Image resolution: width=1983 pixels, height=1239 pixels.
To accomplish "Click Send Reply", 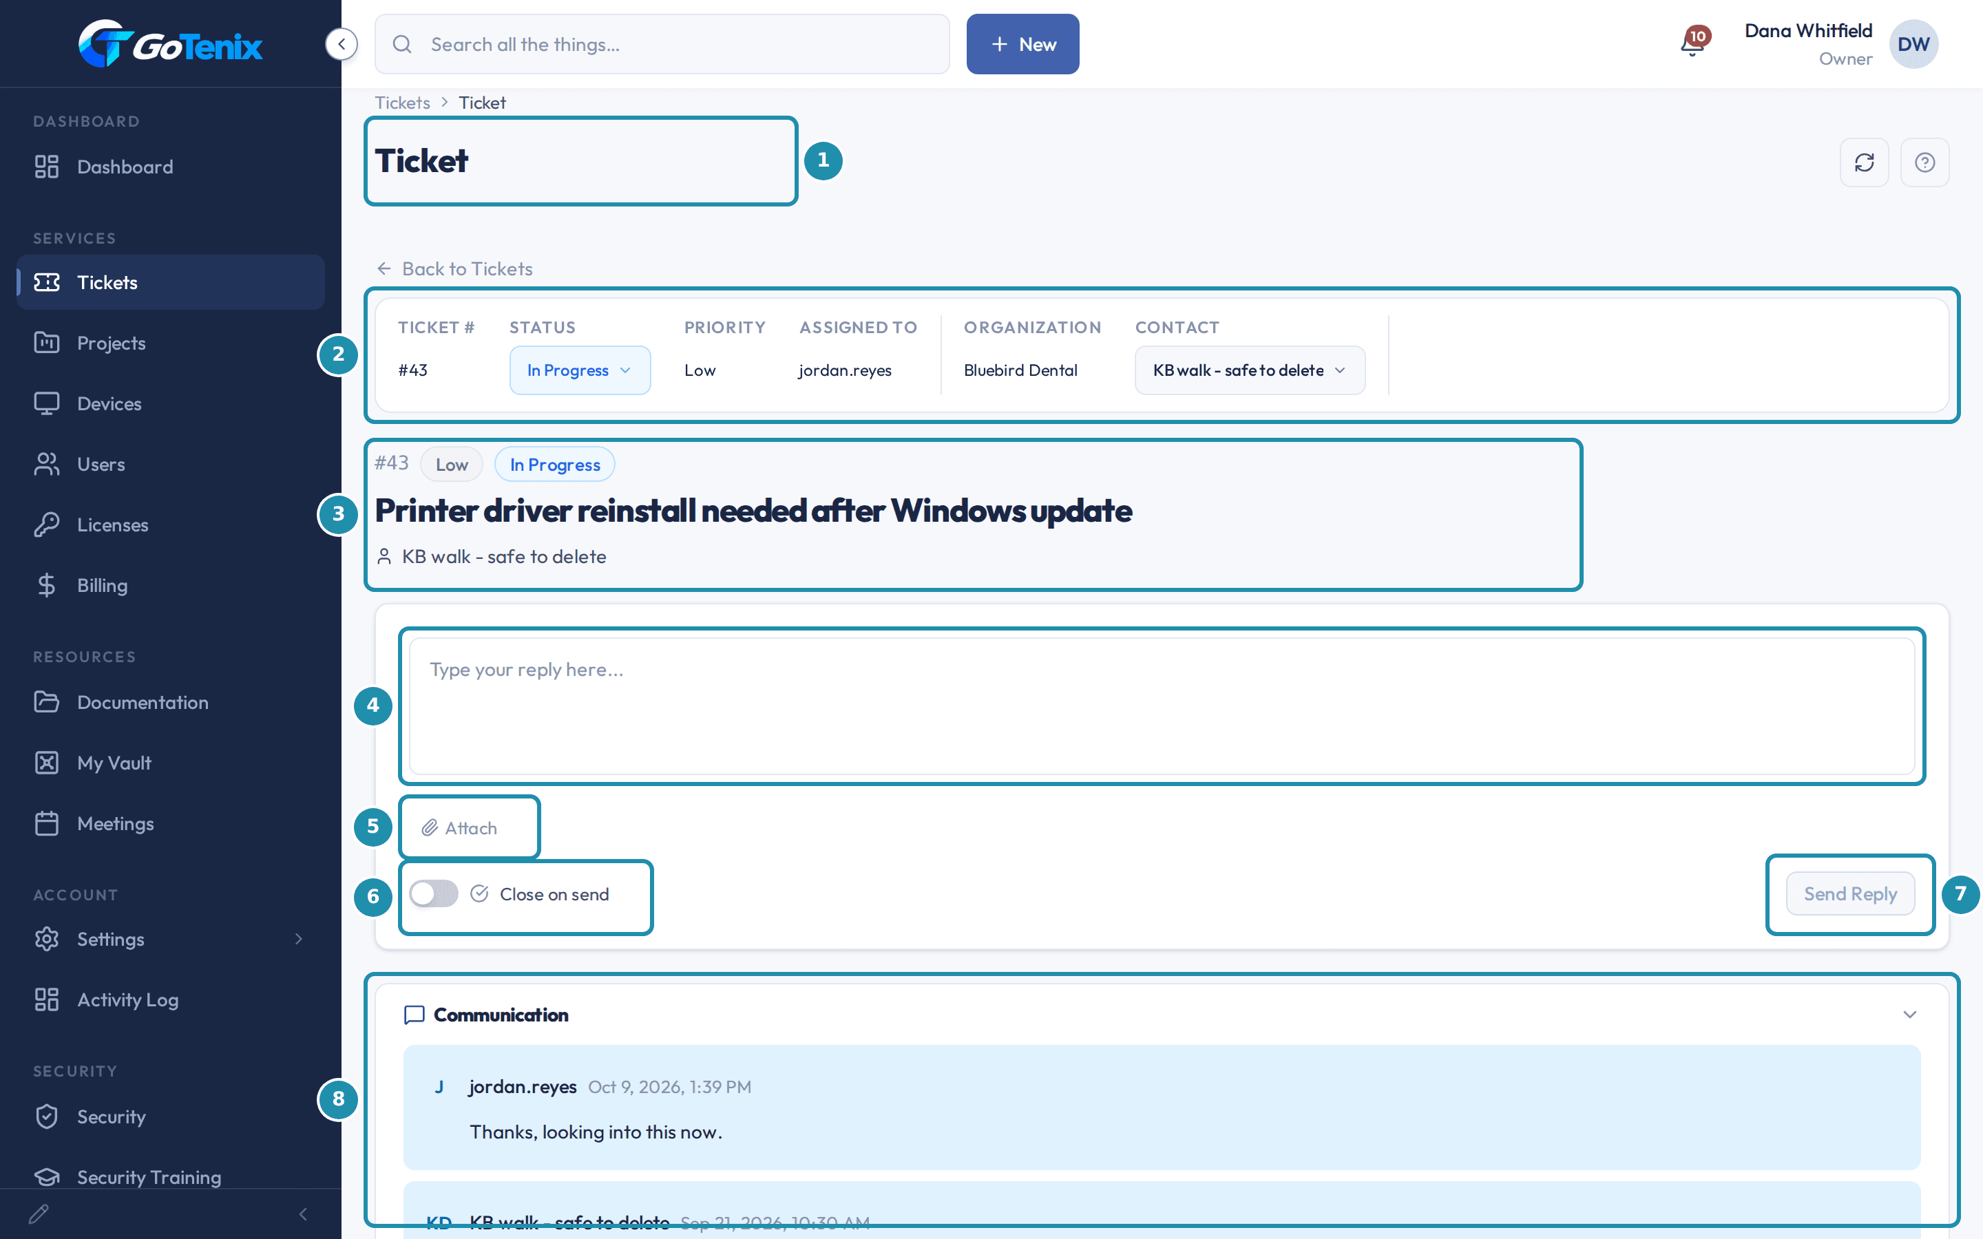I will point(1850,894).
